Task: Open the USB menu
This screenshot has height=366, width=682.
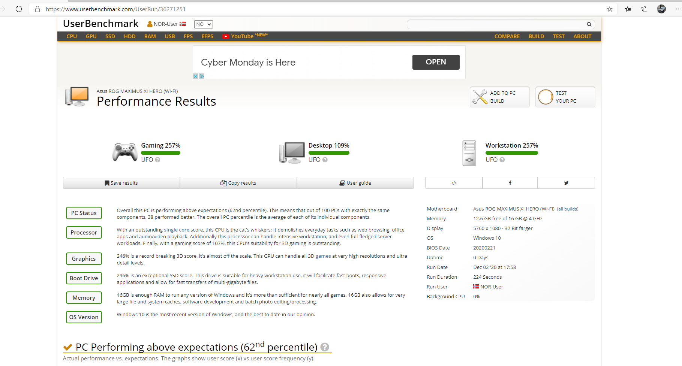Action: point(170,36)
